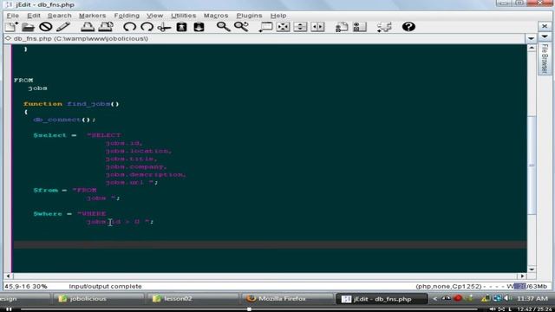Open the Help menu
This screenshot has height=312, width=555.
278,16
